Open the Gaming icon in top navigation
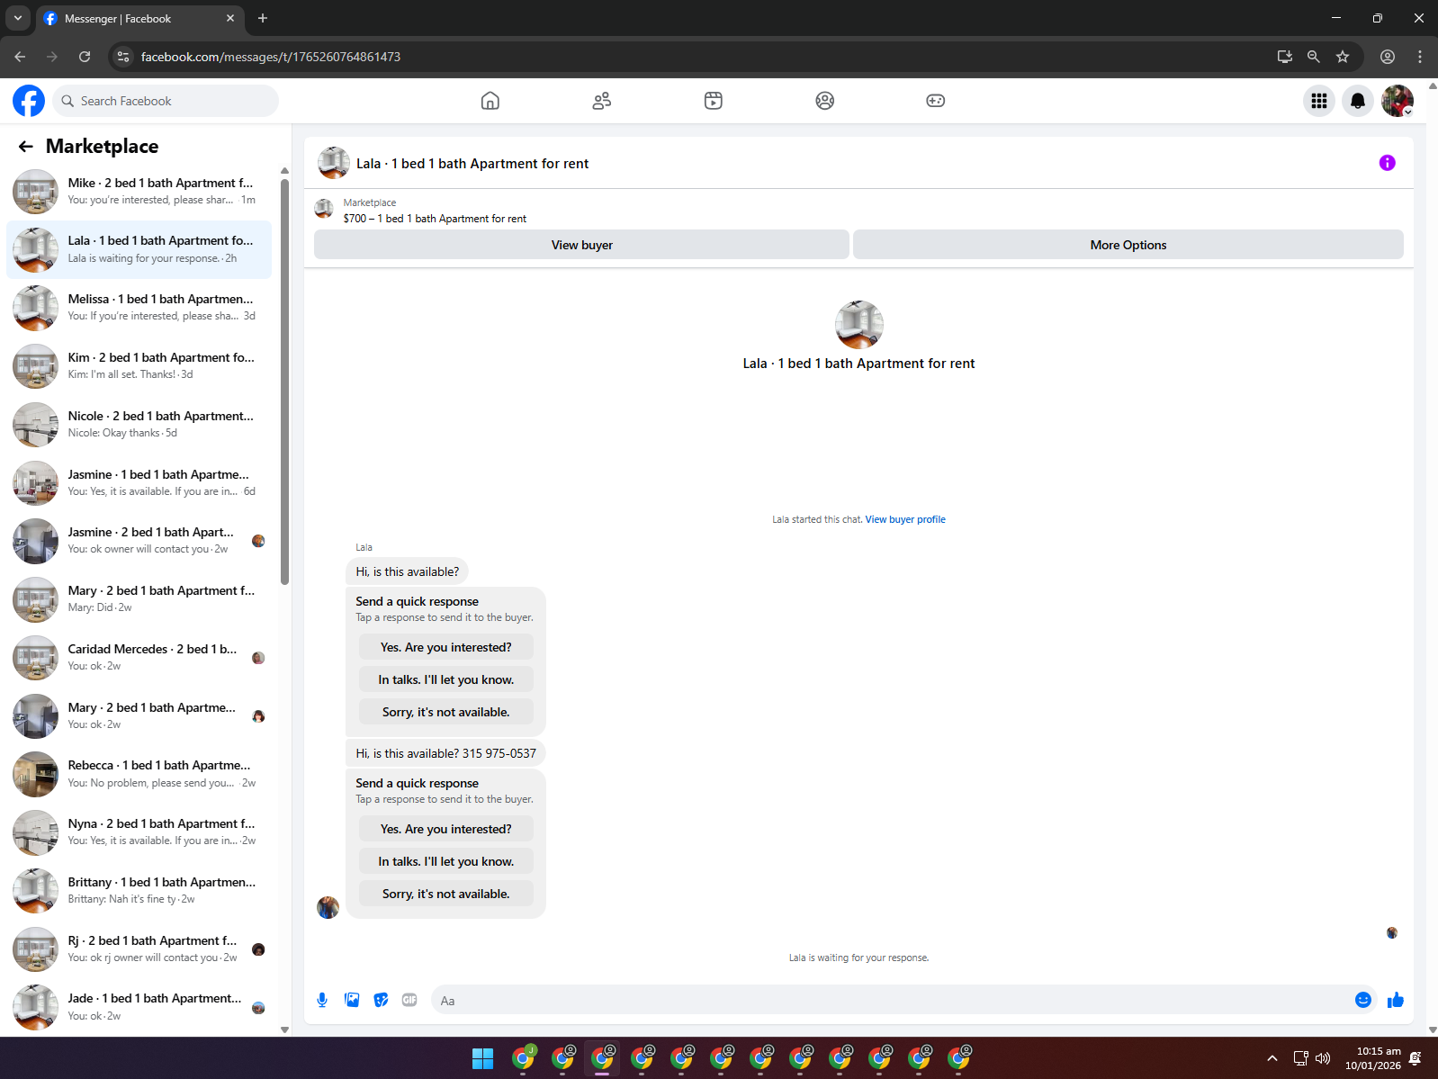This screenshot has width=1438, height=1079. [x=936, y=101]
